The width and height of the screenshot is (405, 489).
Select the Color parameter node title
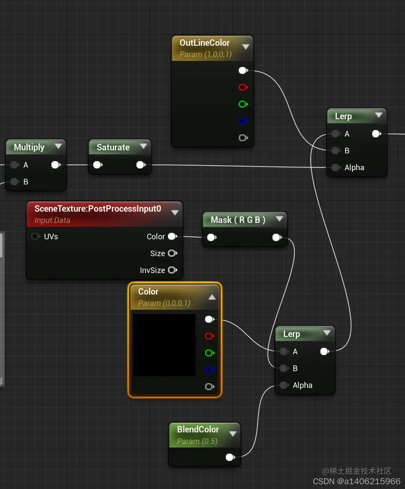coord(149,292)
